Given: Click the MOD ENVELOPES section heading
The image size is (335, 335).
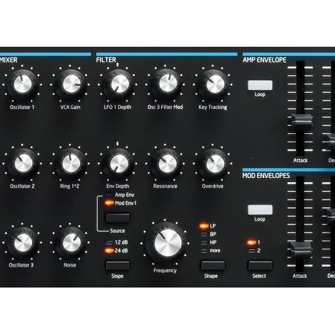Looking at the screenshot, I should tap(266, 175).
